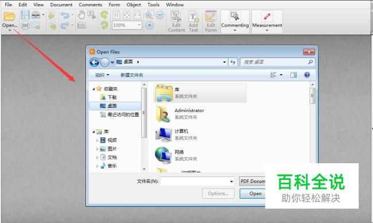Open the view options dropdown arrow

pos(281,75)
